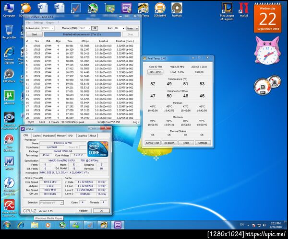Open the HD VDeck desktop shortcut
288x239 pixels.
click(x=9, y=76)
